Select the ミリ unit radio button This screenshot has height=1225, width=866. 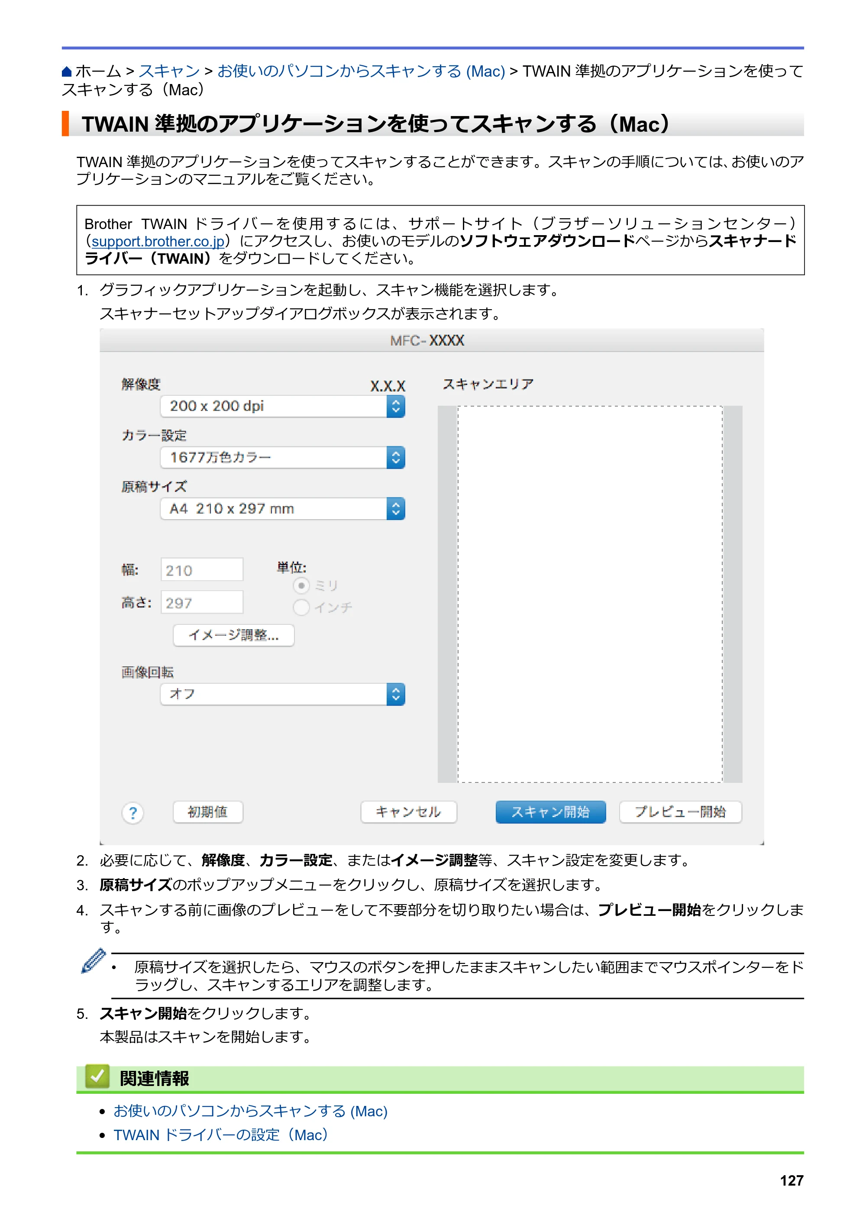coord(301,586)
